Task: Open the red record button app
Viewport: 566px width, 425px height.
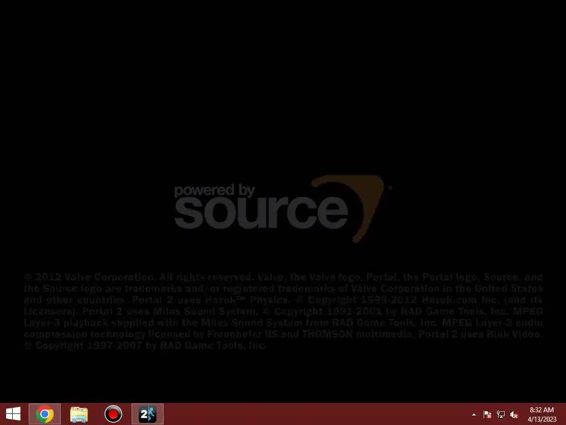Action: pos(113,414)
